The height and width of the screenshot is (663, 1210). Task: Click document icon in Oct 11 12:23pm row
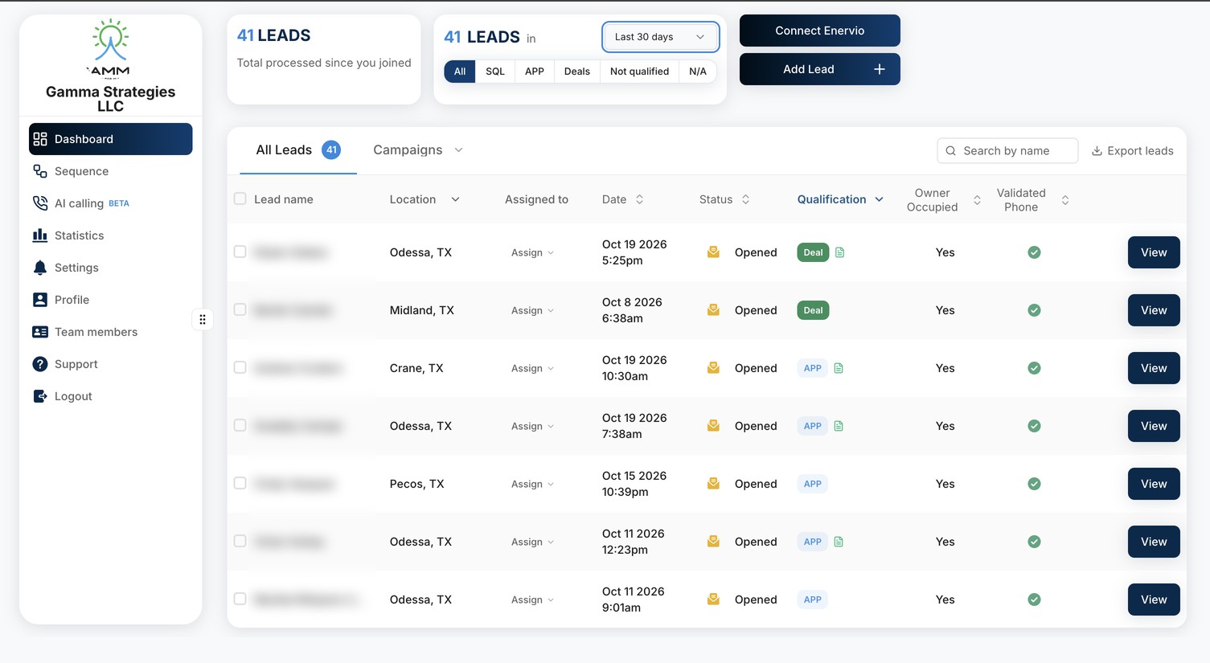tap(839, 542)
